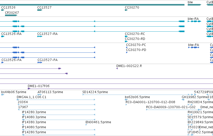Click transcript CG30270-RC label

(135, 34)
